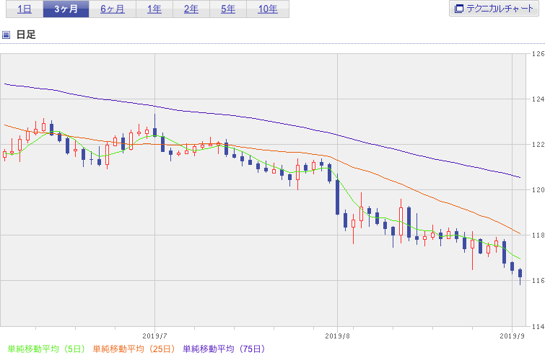Select the 5年 chart tab

[x=228, y=9]
